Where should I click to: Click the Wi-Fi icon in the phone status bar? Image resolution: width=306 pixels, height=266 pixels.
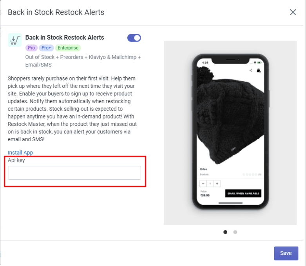point(255,62)
